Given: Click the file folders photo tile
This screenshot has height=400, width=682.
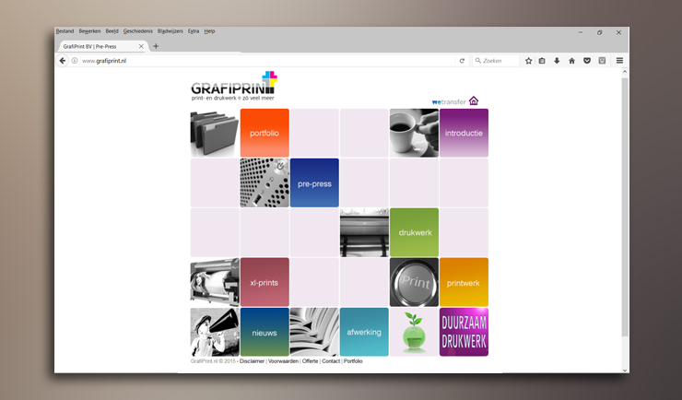Looking at the screenshot, I should (215, 133).
